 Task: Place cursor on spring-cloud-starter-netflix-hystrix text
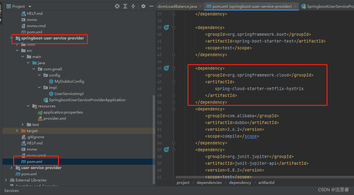point(259,89)
